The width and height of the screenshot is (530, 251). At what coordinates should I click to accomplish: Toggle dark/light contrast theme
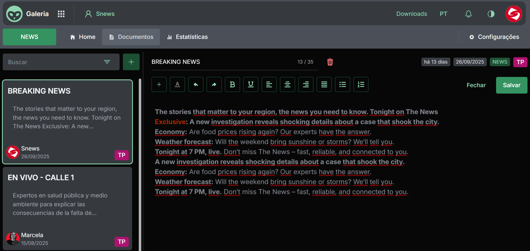click(x=491, y=14)
